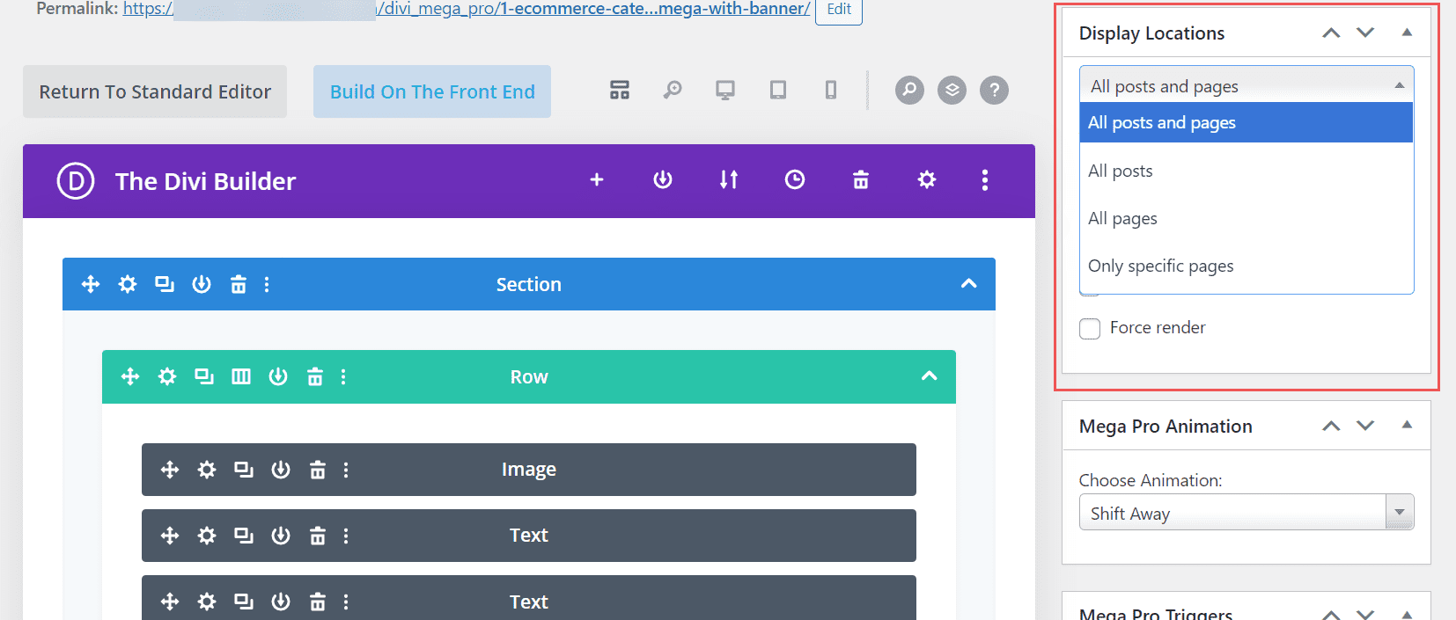Image resolution: width=1456 pixels, height=620 pixels.
Task: Click Return To Standard Editor button
Action: point(155,91)
